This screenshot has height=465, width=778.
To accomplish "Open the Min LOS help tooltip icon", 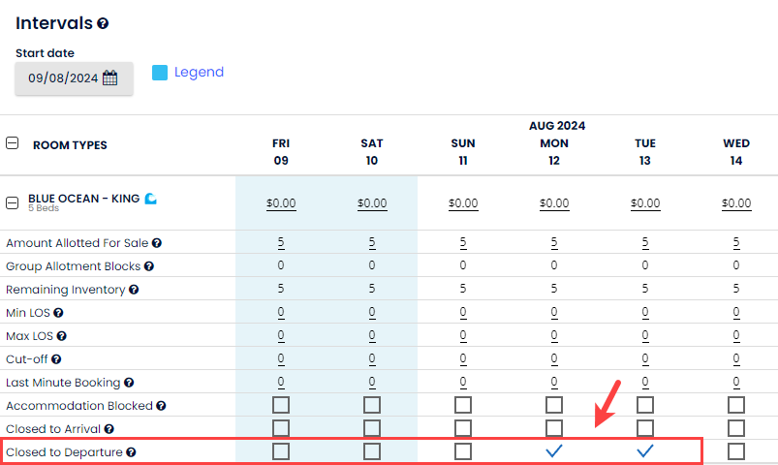I will [58, 313].
